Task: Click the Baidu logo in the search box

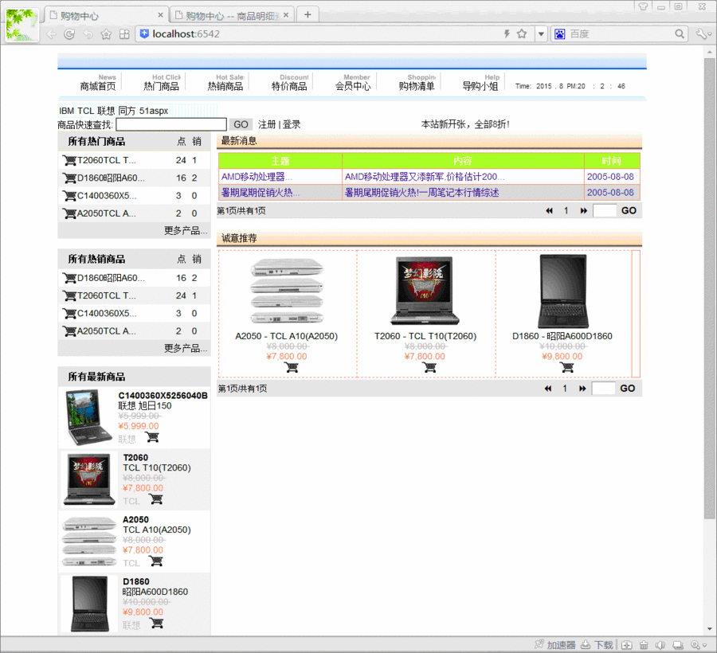Action: click(x=560, y=34)
